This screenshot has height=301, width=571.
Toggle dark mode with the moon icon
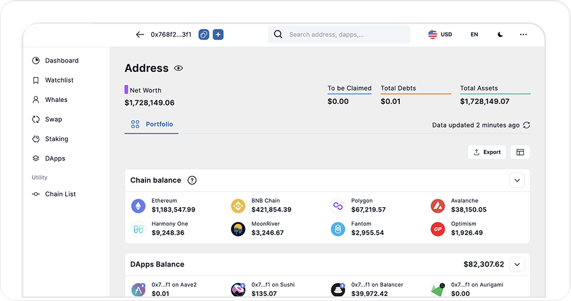coord(500,34)
